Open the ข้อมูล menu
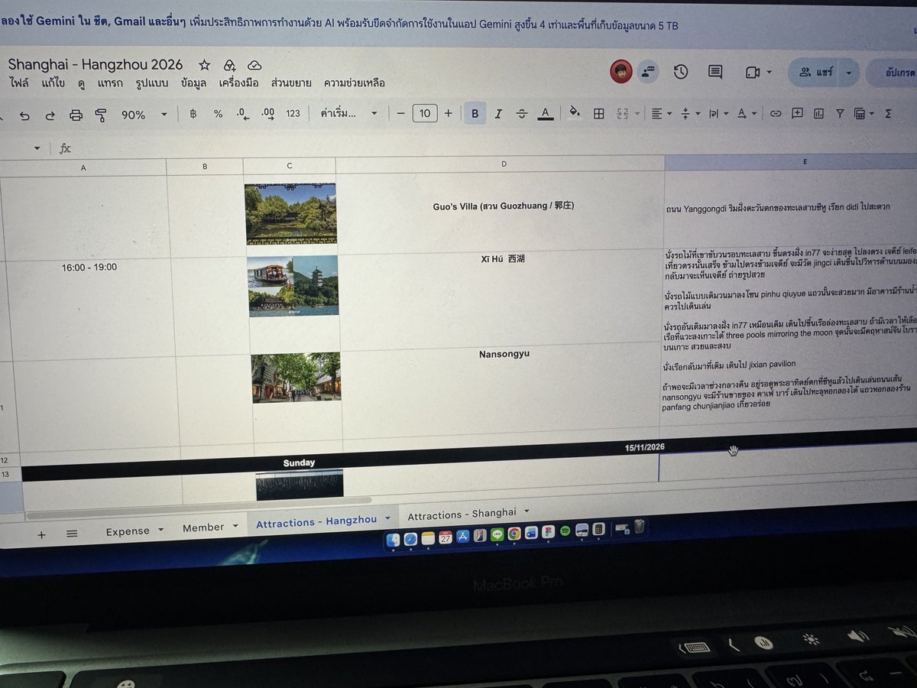The width and height of the screenshot is (917, 688). point(194,83)
